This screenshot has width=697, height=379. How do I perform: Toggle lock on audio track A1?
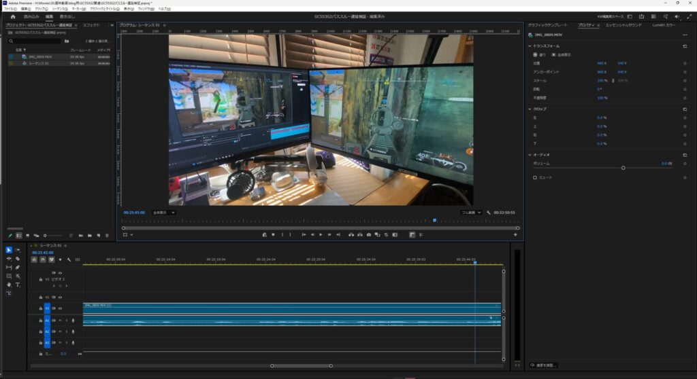click(40, 321)
